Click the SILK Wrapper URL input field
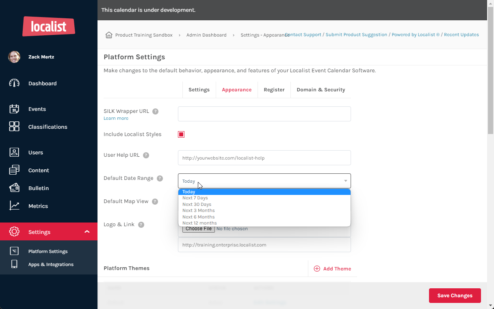 [264, 114]
